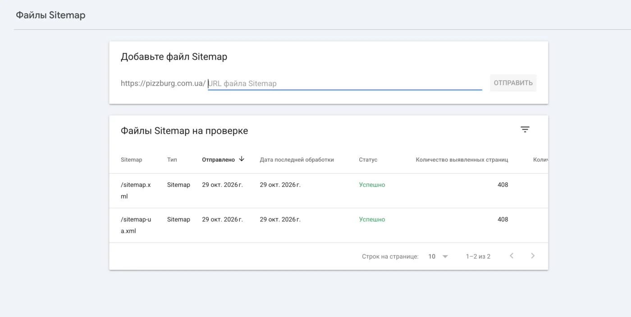Click the Добавьте файл Sitemap heading
This screenshot has width=631, height=317.
click(x=174, y=57)
